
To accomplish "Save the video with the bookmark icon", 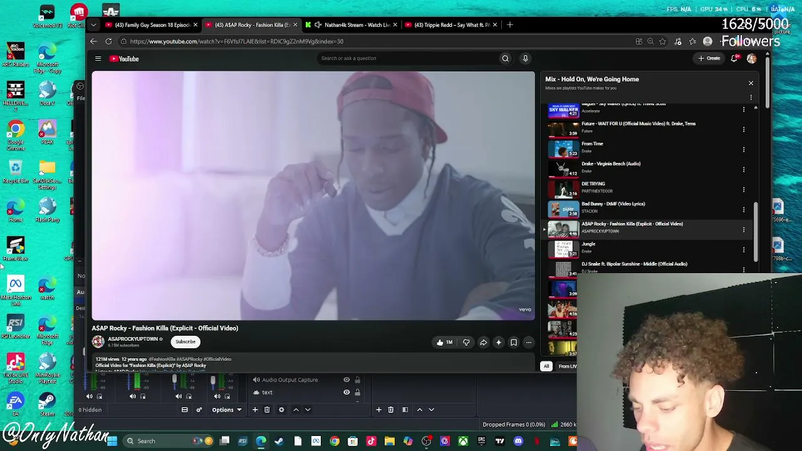I will (x=514, y=343).
